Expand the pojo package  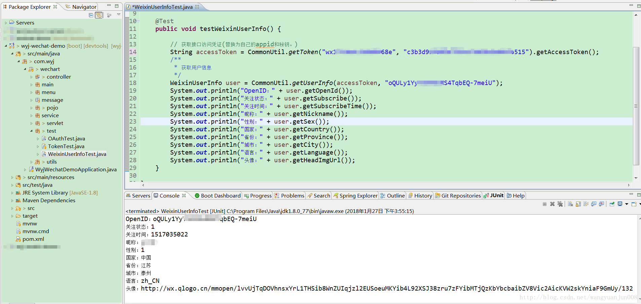coord(31,108)
